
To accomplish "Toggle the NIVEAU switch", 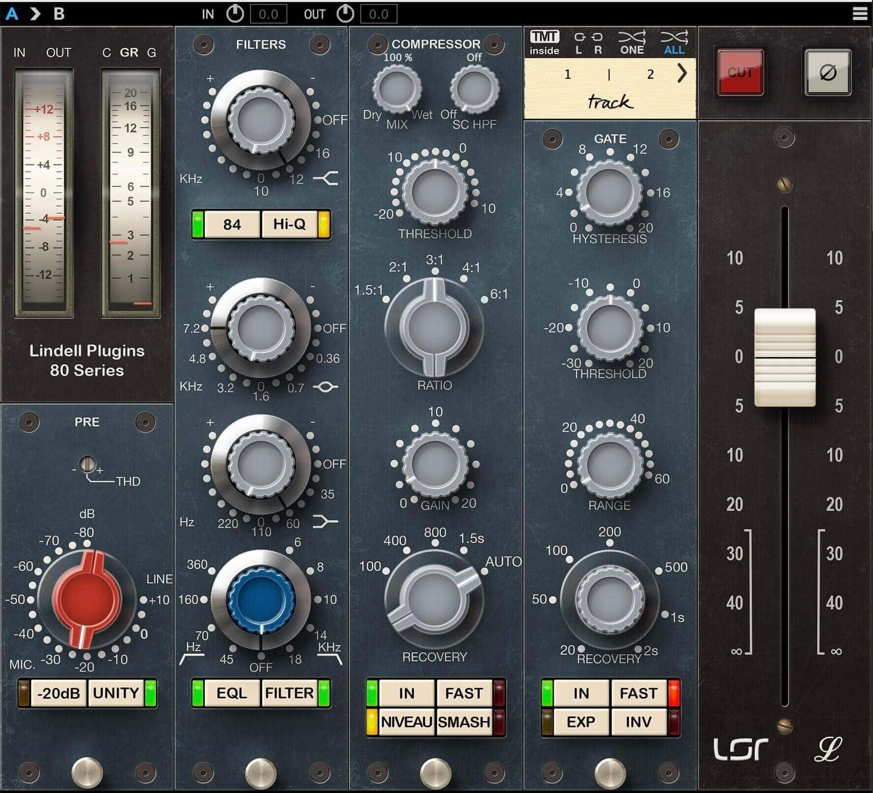I will 406,722.
